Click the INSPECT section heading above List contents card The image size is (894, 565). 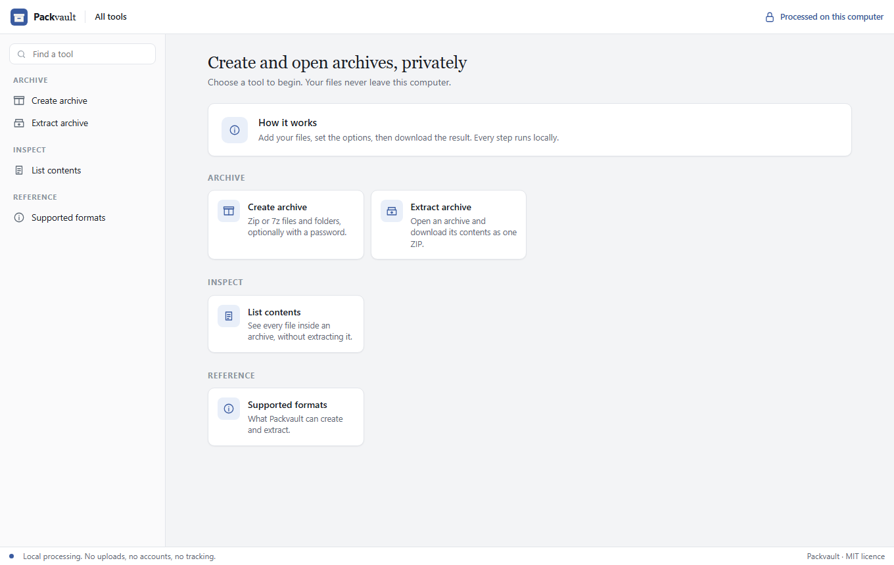click(x=225, y=282)
